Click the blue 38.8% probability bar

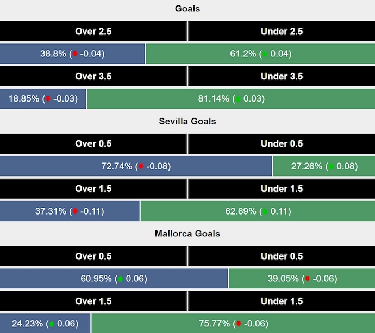coord(72,54)
